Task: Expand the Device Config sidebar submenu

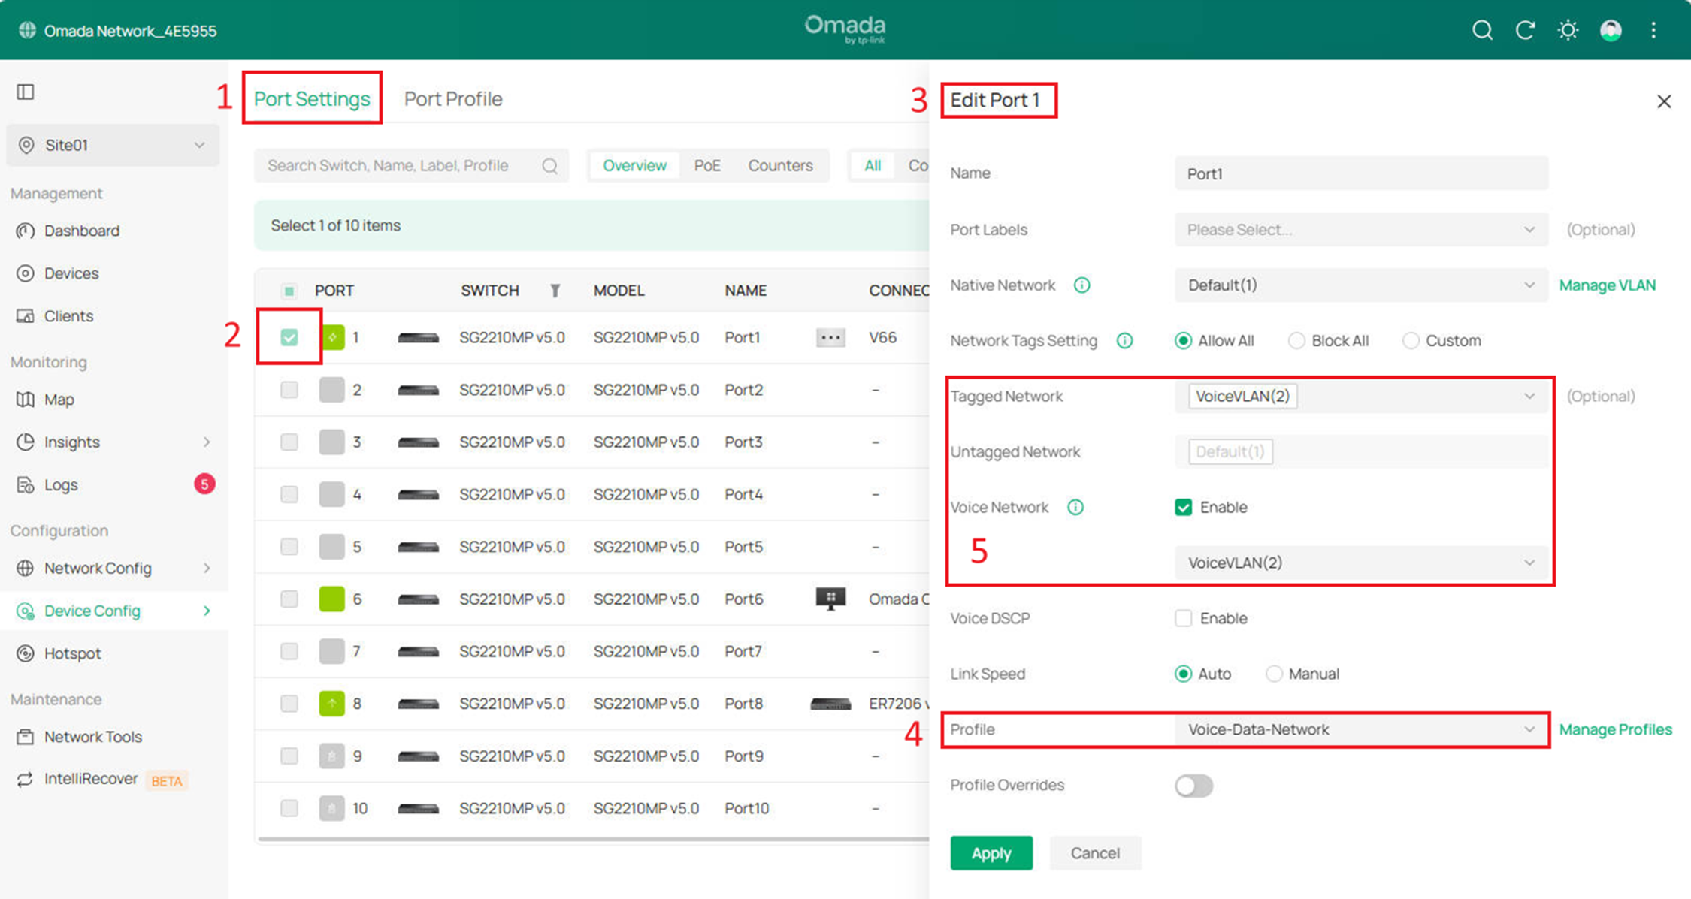Action: tap(206, 611)
